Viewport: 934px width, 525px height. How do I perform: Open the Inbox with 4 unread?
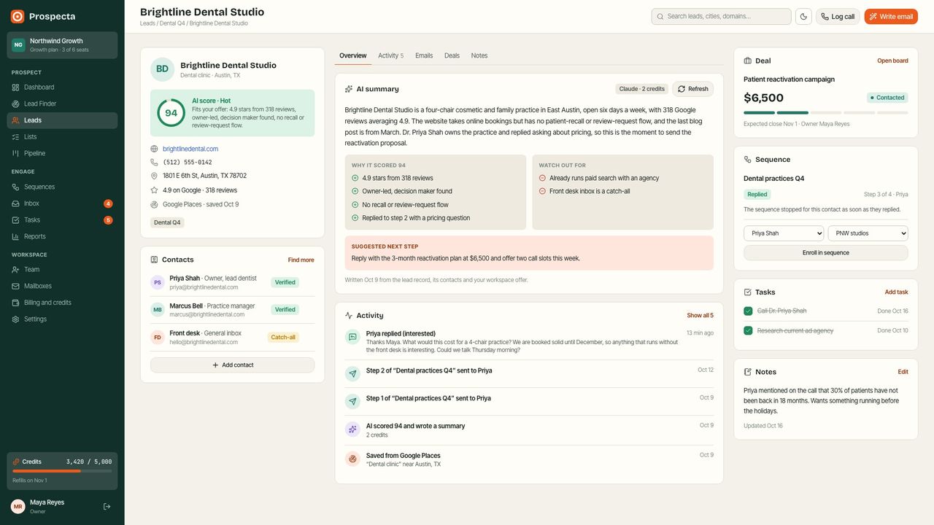coord(62,203)
